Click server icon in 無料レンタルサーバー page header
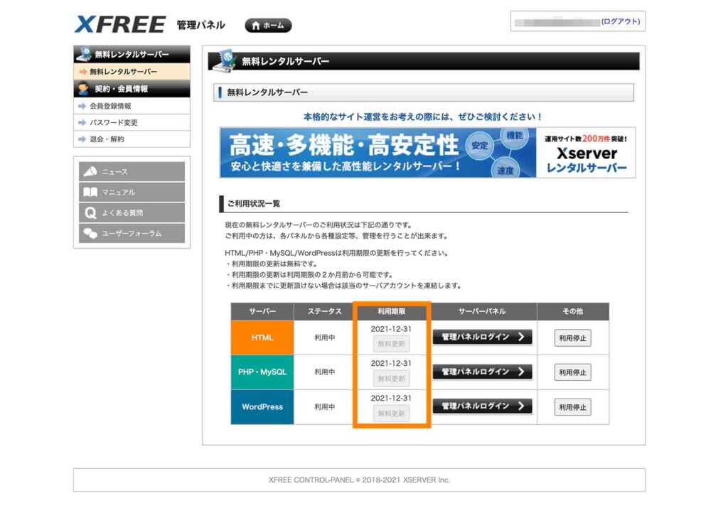Screen dimensions: 728x530 [x=225, y=61]
